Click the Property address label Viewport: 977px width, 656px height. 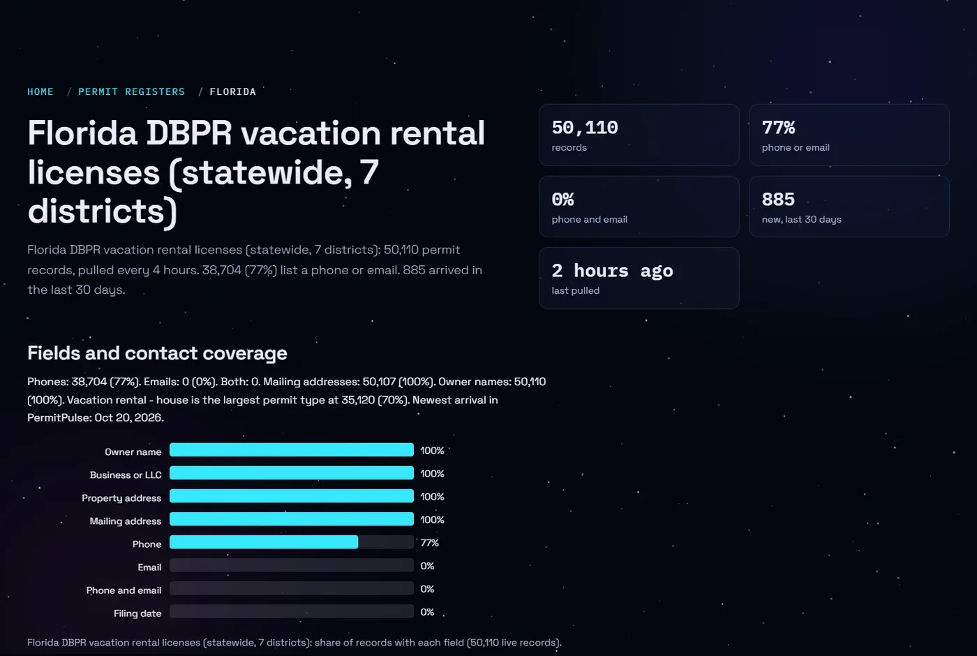point(121,498)
